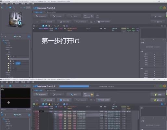The image size is (167, 130).
Task: Open the 元数据 menu in upper window
Action: point(23,4)
